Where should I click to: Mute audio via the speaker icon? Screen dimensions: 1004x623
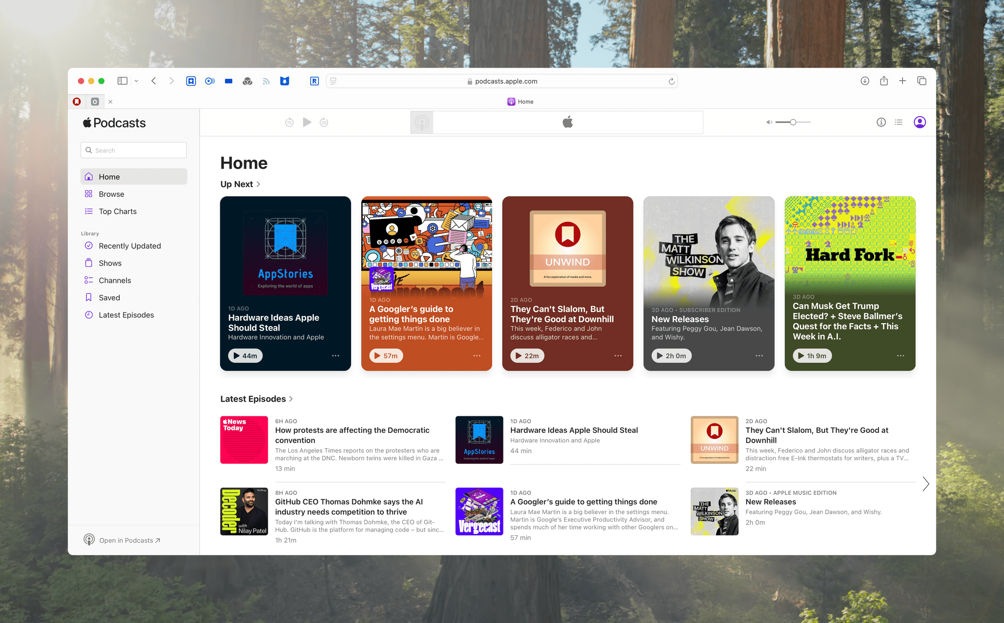tap(769, 122)
